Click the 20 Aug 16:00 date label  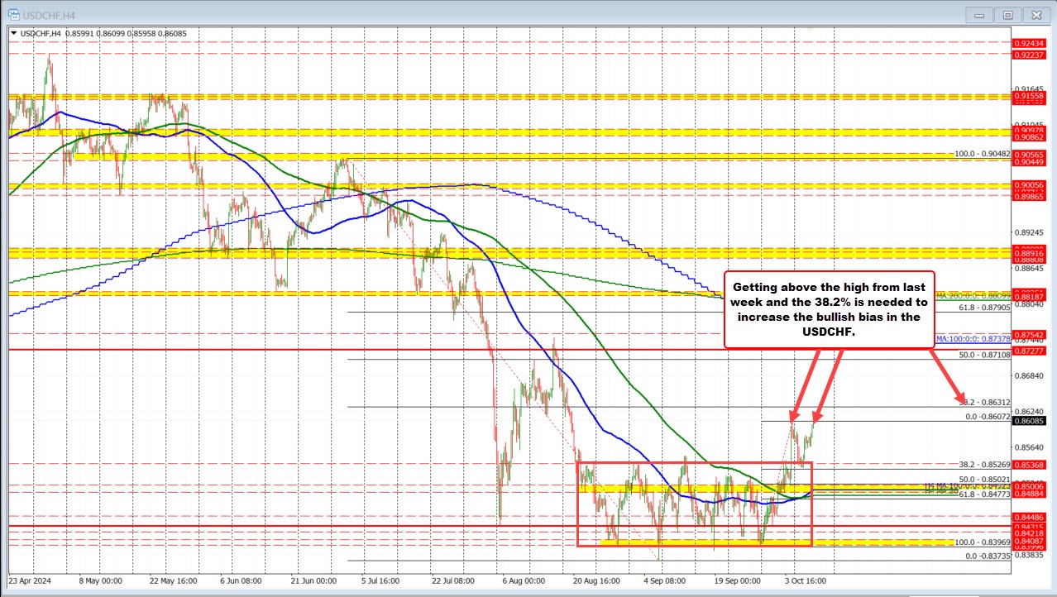595,580
